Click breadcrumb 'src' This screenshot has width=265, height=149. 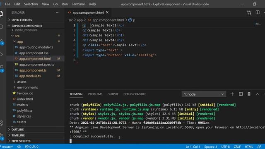71,20
